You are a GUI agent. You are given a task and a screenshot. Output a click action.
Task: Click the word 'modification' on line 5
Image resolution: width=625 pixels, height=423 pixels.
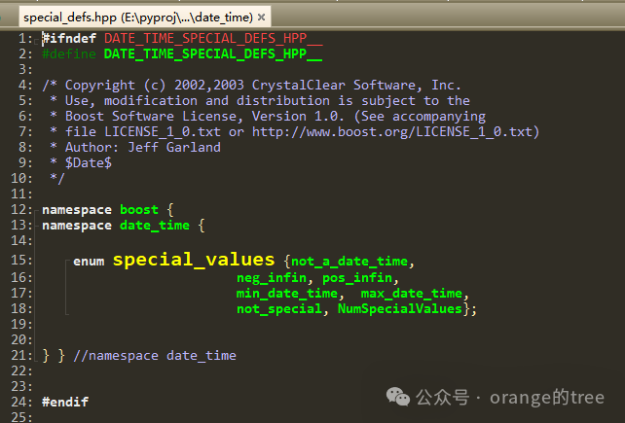[x=151, y=100]
